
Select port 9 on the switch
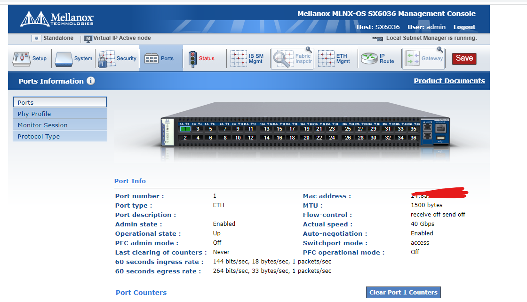238,129
